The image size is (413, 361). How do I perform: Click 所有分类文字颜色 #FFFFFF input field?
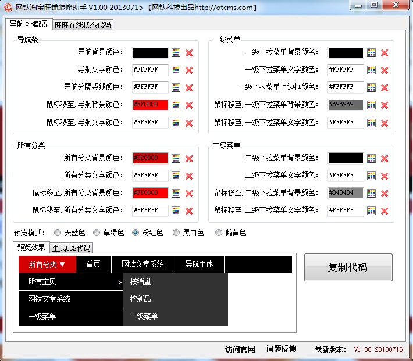150,176
